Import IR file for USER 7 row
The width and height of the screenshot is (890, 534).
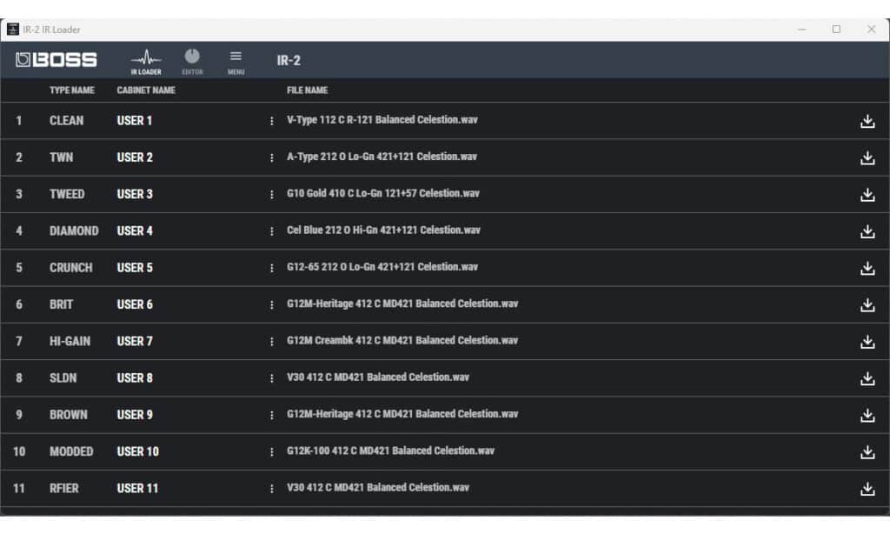[x=867, y=342]
